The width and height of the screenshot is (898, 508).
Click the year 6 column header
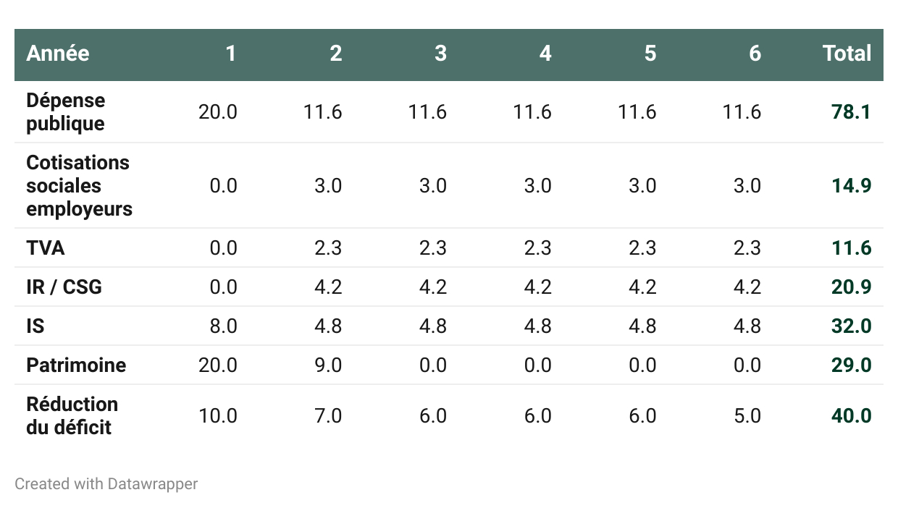(755, 54)
